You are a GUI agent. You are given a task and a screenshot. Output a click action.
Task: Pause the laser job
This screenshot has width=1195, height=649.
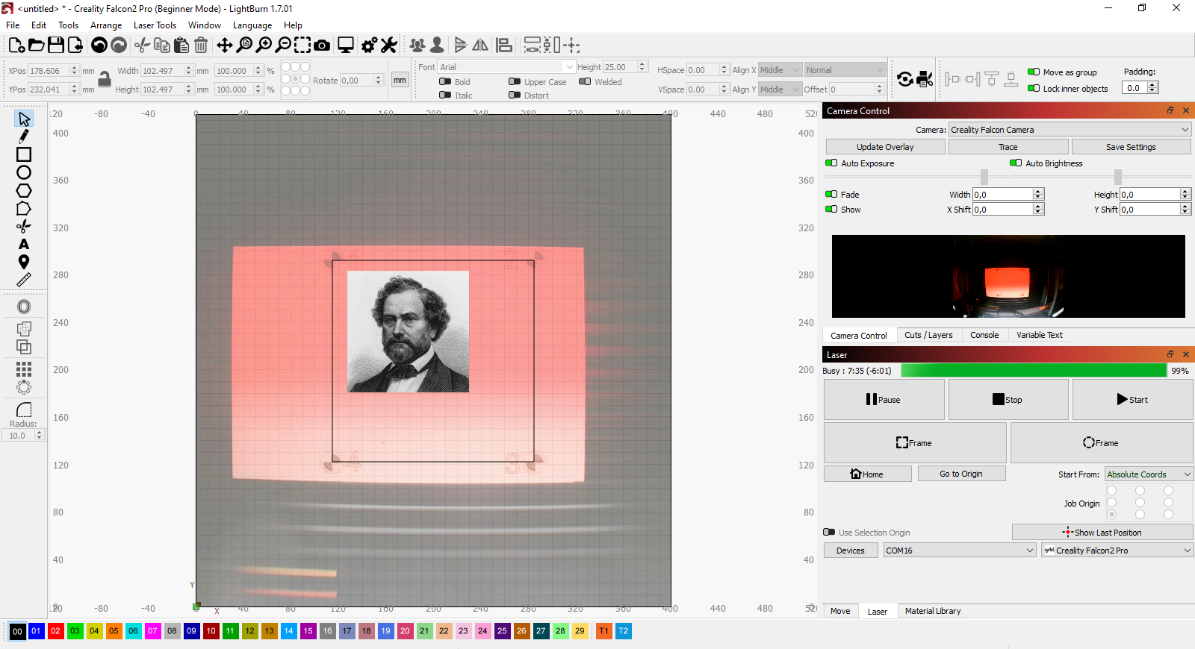point(884,400)
